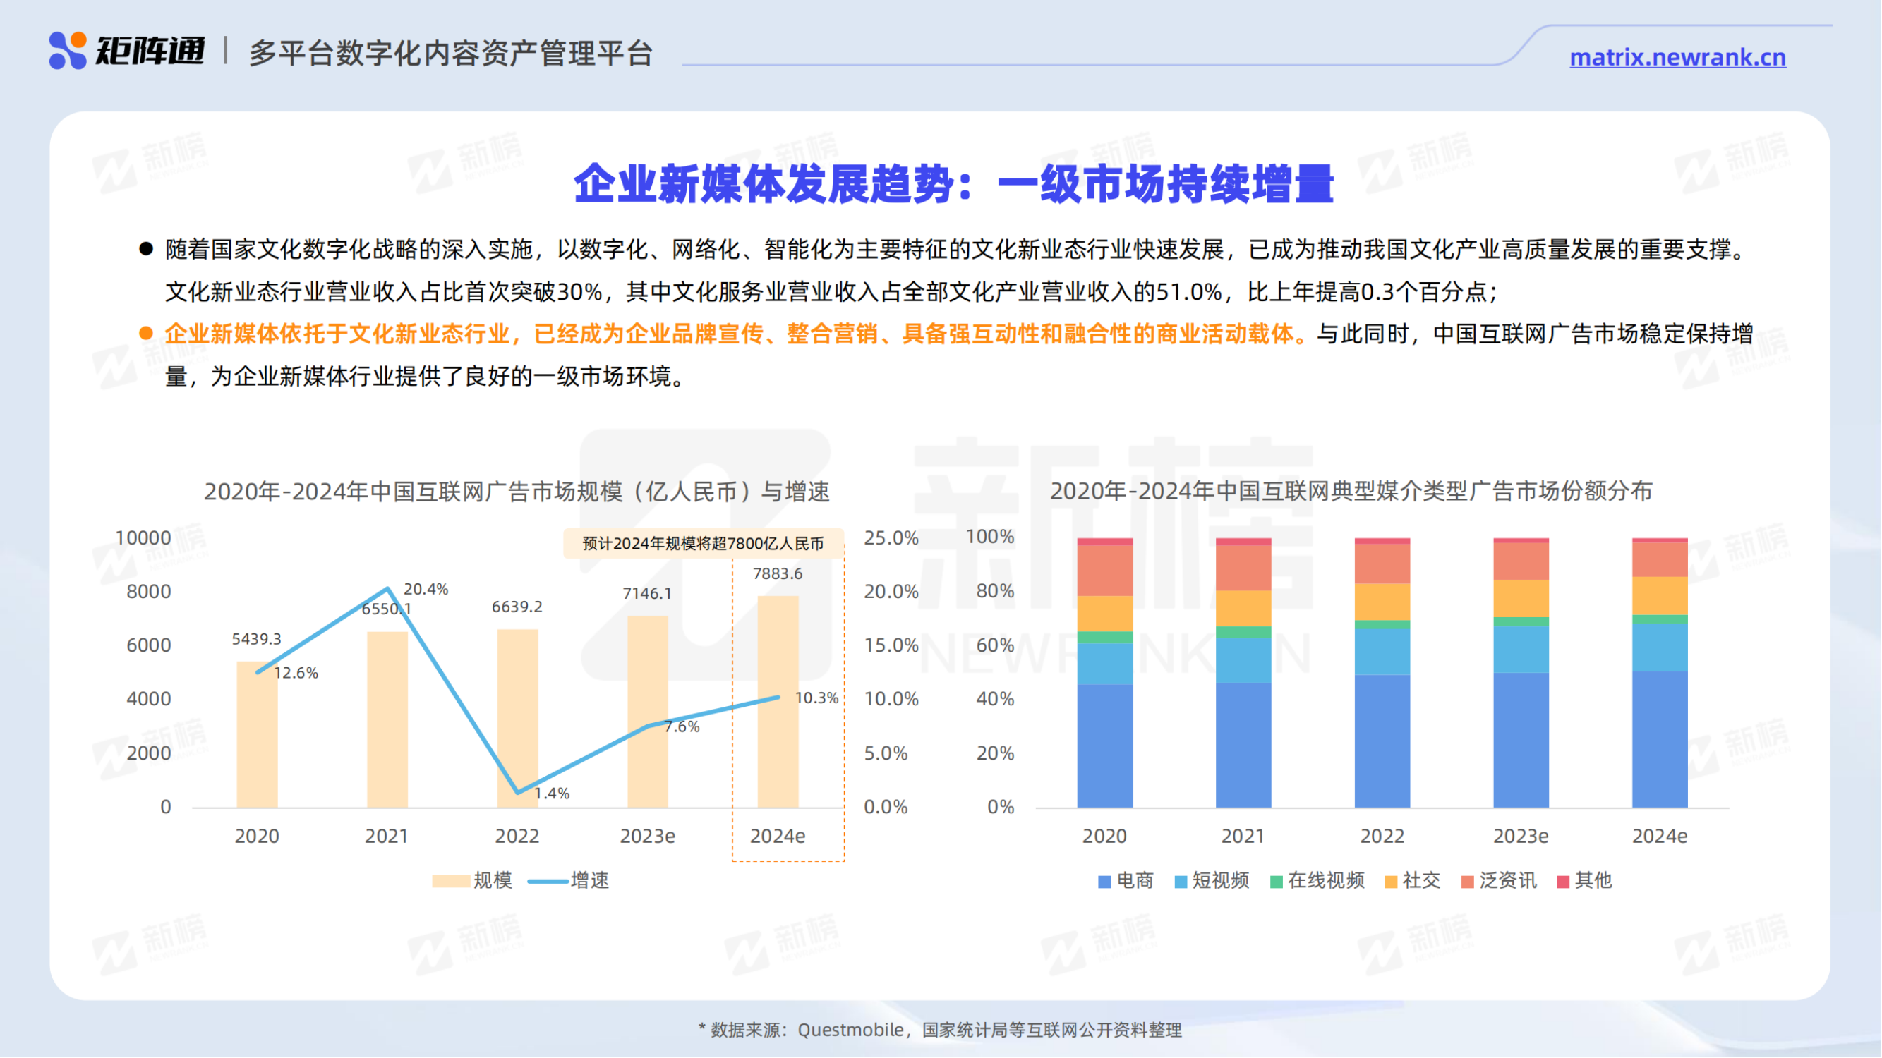Viewport: 1882px width, 1058px height.
Task: Open the matrix.newrank.cn link
Action: point(1677,57)
